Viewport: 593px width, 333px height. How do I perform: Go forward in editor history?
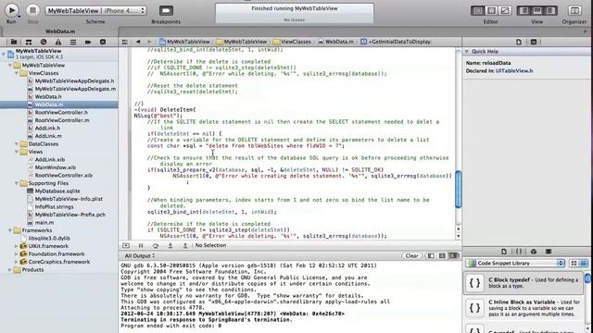tap(149, 42)
